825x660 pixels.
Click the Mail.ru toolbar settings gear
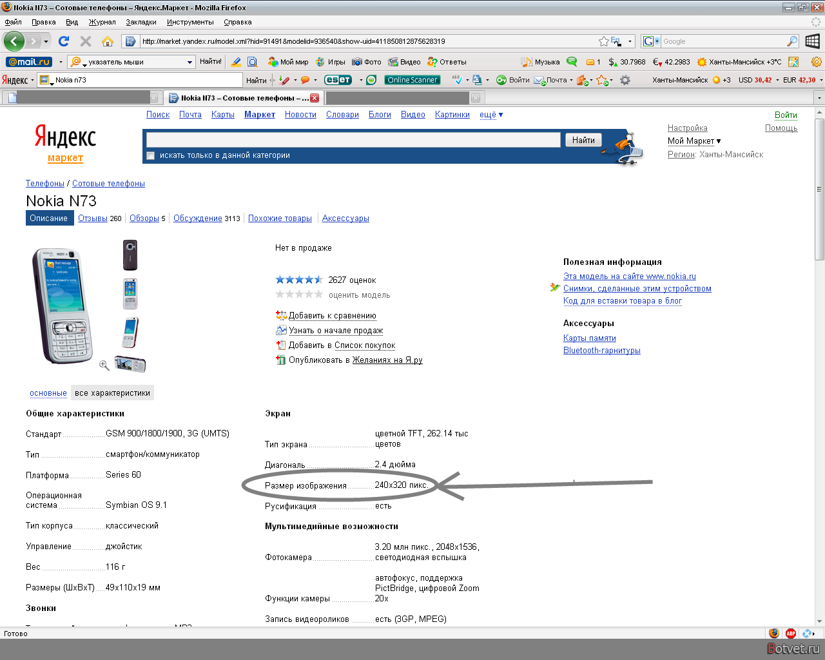(817, 62)
